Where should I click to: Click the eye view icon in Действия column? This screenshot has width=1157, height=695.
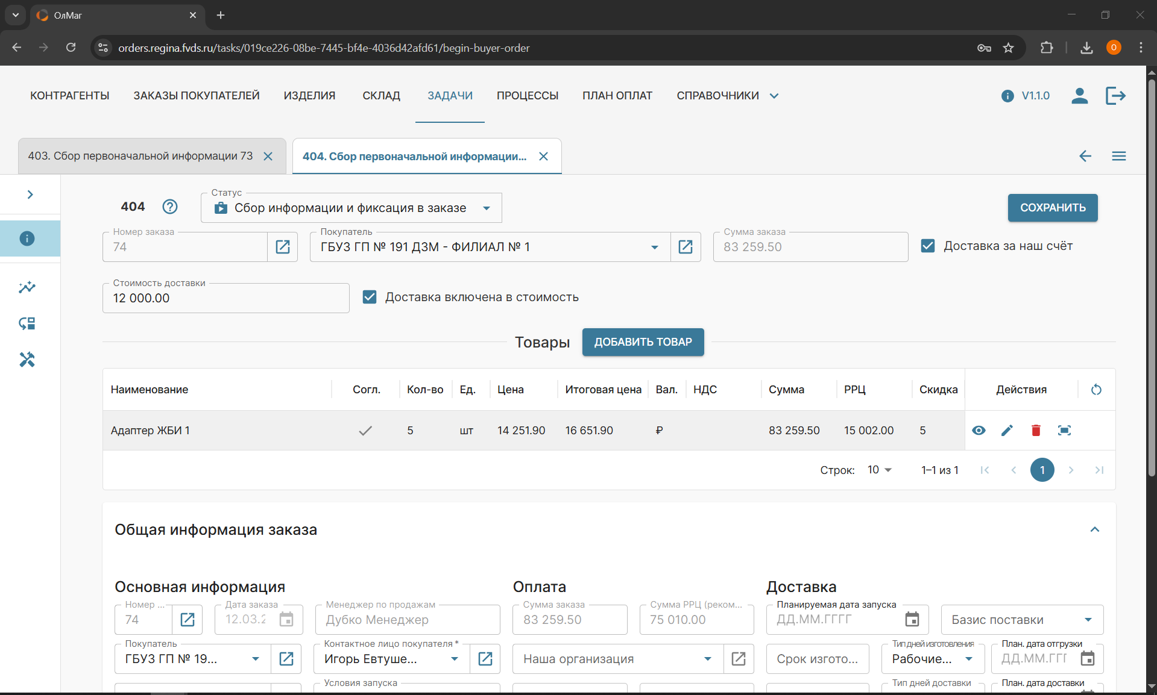[x=979, y=430]
